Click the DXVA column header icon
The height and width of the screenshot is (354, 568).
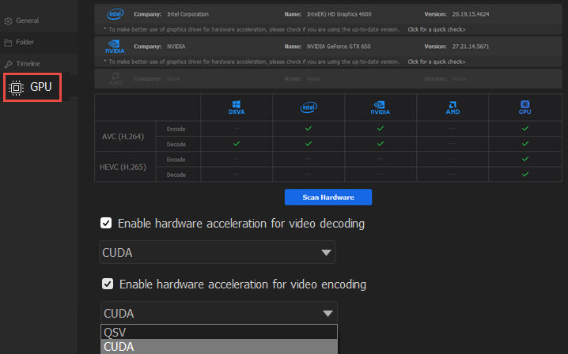tap(237, 107)
